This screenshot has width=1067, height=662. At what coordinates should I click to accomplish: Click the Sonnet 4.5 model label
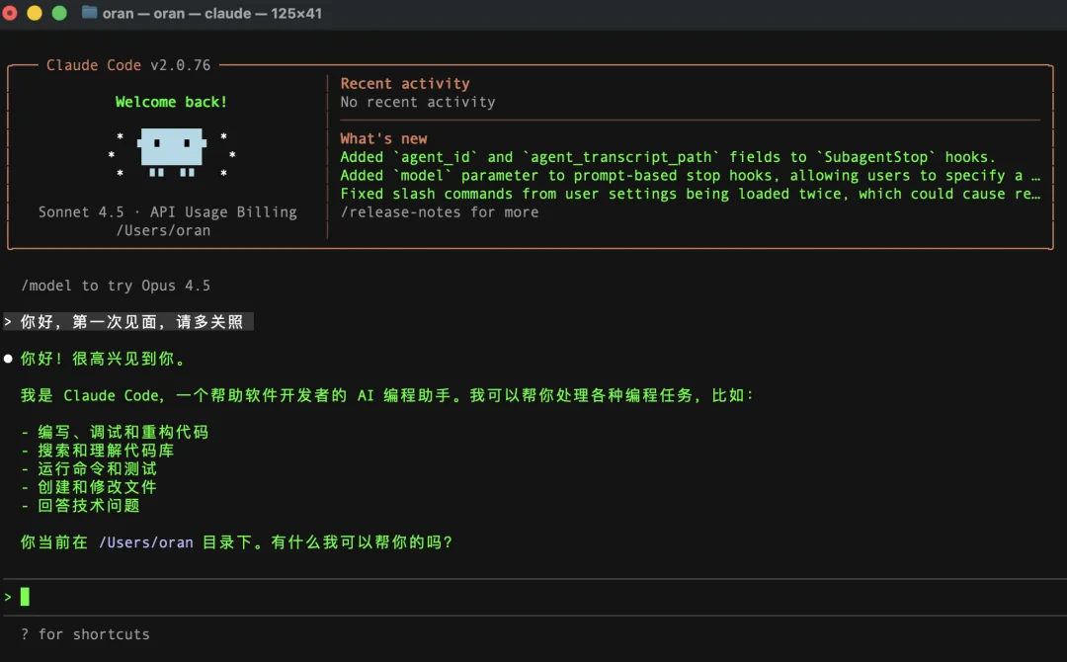pyautogui.click(x=81, y=211)
